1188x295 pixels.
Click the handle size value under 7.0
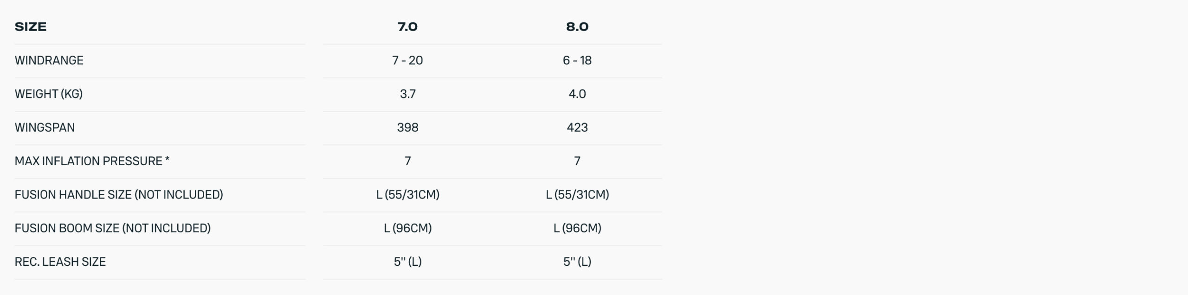[407, 195]
